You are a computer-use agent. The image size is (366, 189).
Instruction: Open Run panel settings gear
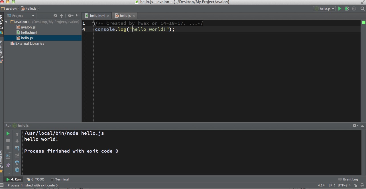[x=354, y=126]
